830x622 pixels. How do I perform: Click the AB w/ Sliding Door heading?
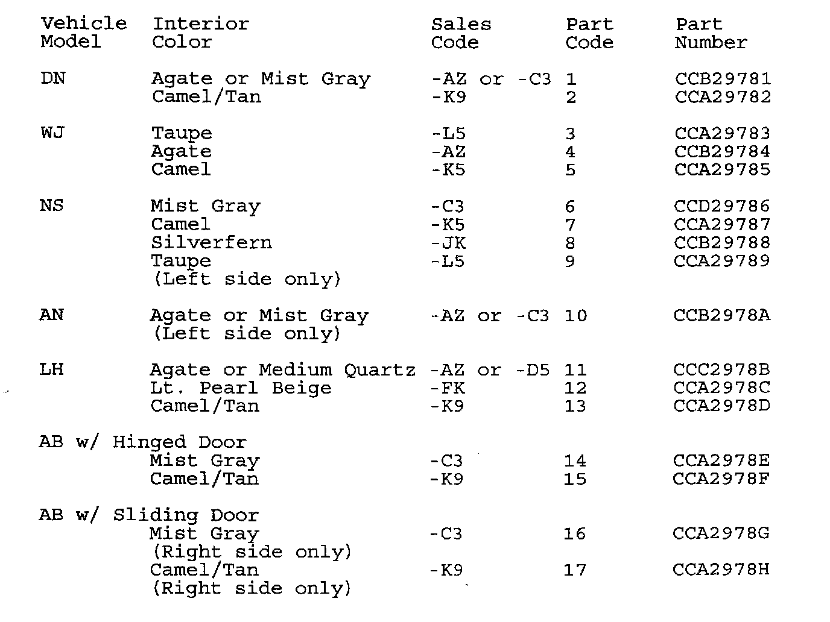148,515
